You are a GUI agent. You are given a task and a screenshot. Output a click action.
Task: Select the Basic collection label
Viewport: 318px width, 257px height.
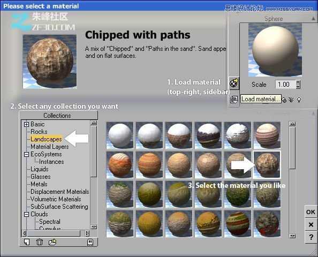coord(37,124)
